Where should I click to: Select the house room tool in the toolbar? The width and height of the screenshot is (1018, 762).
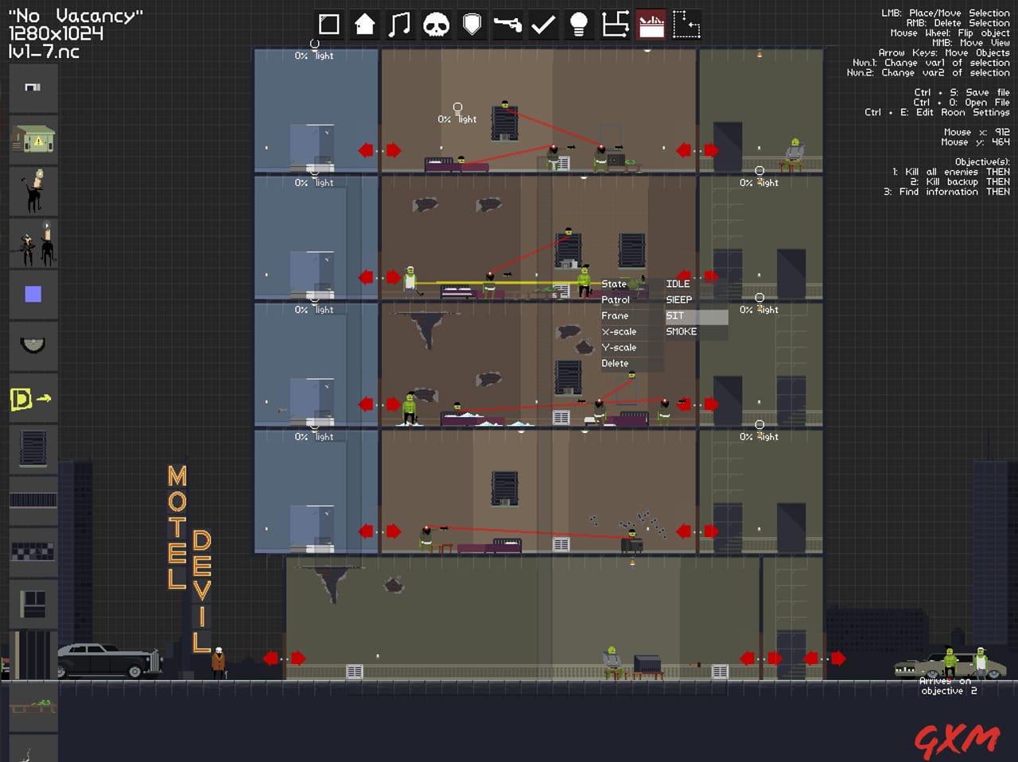click(x=363, y=24)
